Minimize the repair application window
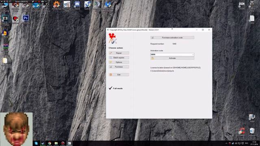This screenshot has width=260, height=146. [x=197, y=30]
